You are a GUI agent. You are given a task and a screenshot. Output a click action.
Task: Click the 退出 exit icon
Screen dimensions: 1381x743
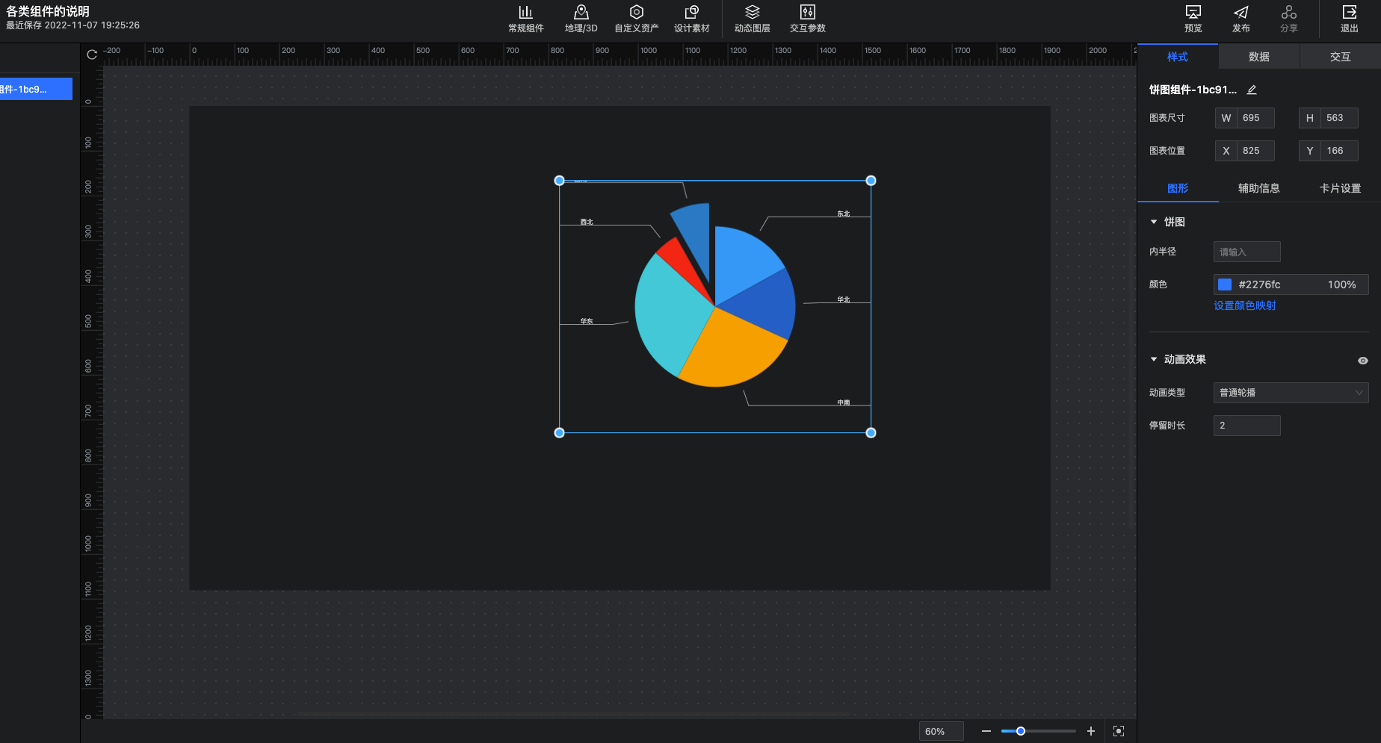click(1349, 19)
